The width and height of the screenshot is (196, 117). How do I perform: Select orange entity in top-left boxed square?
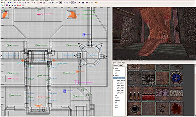tap(5, 15)
